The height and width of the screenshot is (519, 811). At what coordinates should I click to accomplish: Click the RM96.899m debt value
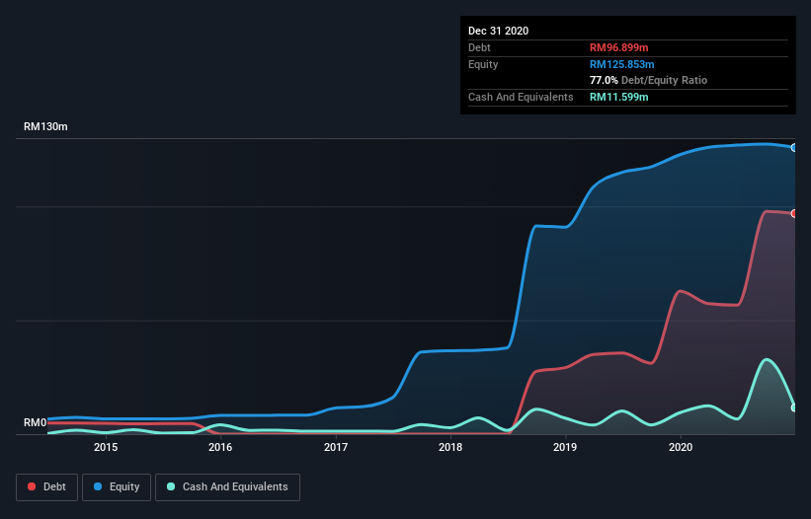(618, 47)
